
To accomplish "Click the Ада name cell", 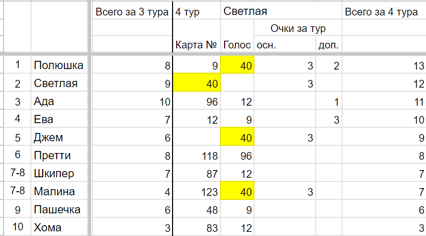I will coord(59,100).
